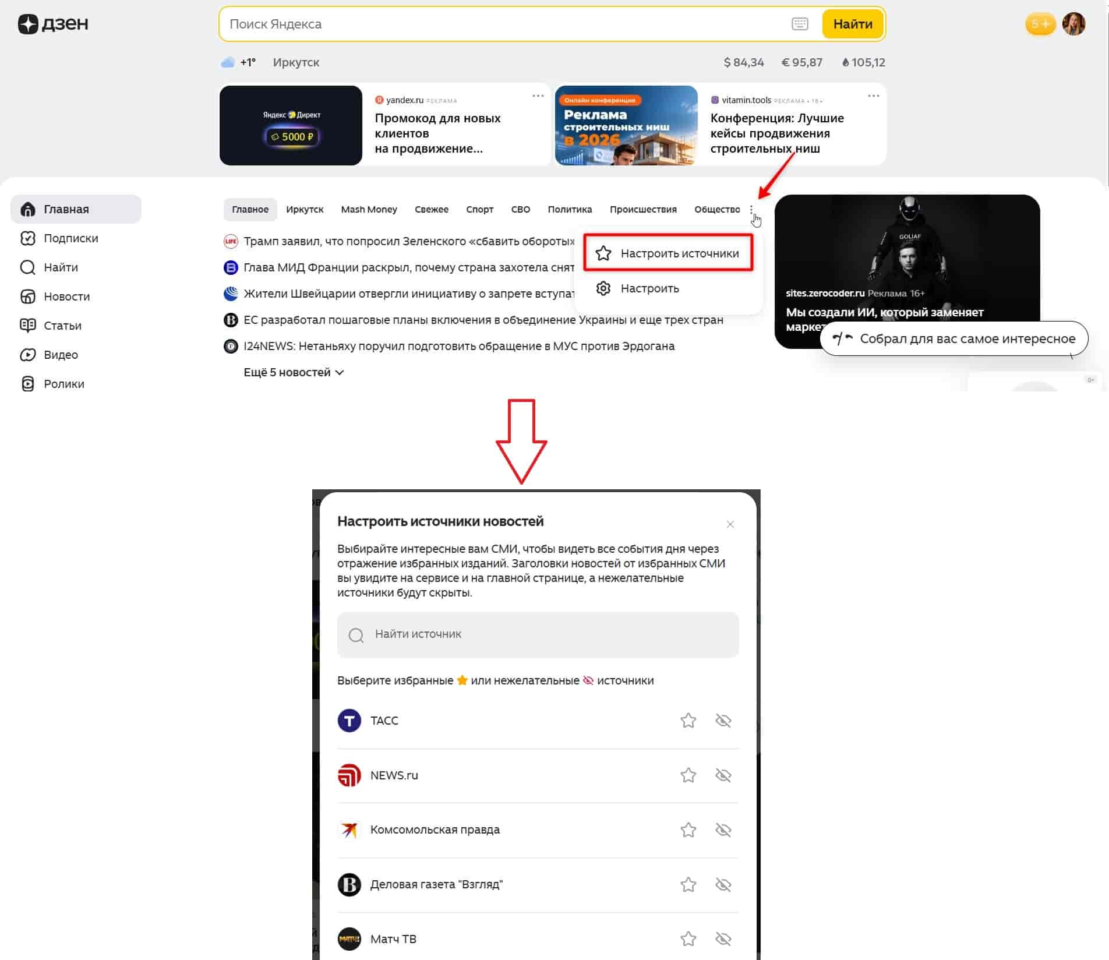Mark NEWS.ru as favorite with star
1109x960 pixels.
click(688, 775)
